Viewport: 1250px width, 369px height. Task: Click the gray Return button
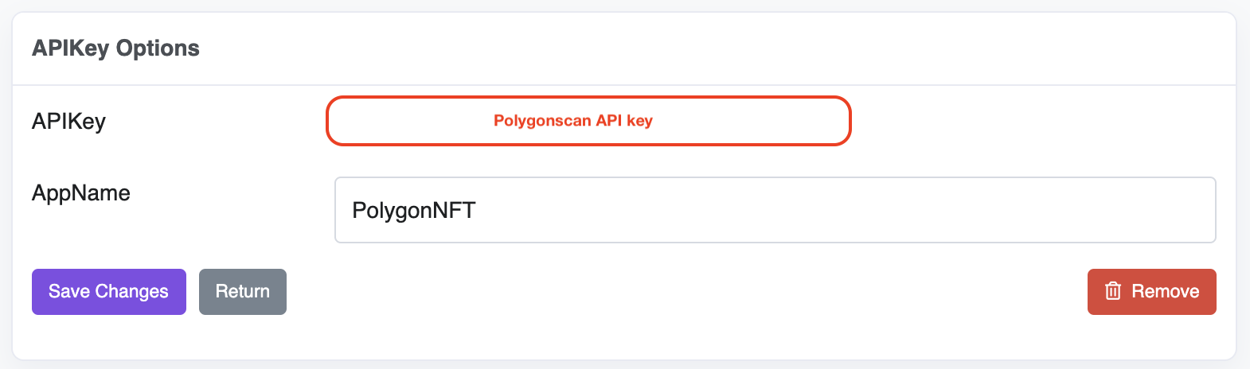pos(243,292)
